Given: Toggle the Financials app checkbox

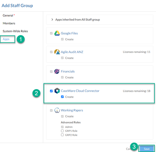Looking at the screenshot, I should click(51, 72).
